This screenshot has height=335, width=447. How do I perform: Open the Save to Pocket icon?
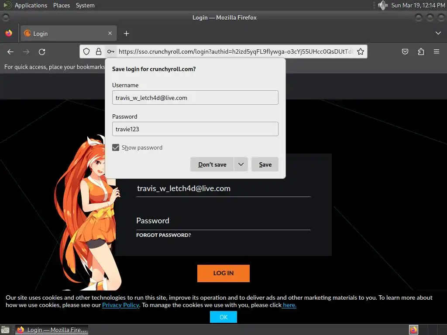[x=405, y=51]
